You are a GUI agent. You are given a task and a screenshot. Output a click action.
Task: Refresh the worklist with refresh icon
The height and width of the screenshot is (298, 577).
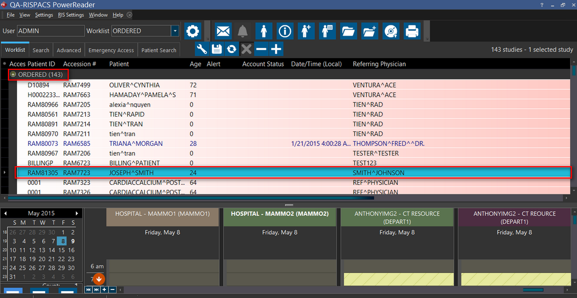point(231,49)
